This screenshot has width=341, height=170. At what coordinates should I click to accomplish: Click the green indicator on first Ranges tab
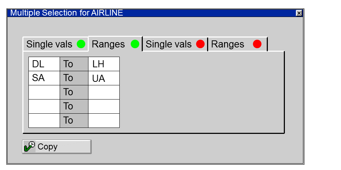(135, 44)
